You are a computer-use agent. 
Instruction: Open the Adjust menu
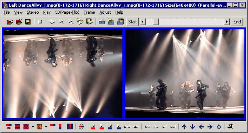coord(105,12)
